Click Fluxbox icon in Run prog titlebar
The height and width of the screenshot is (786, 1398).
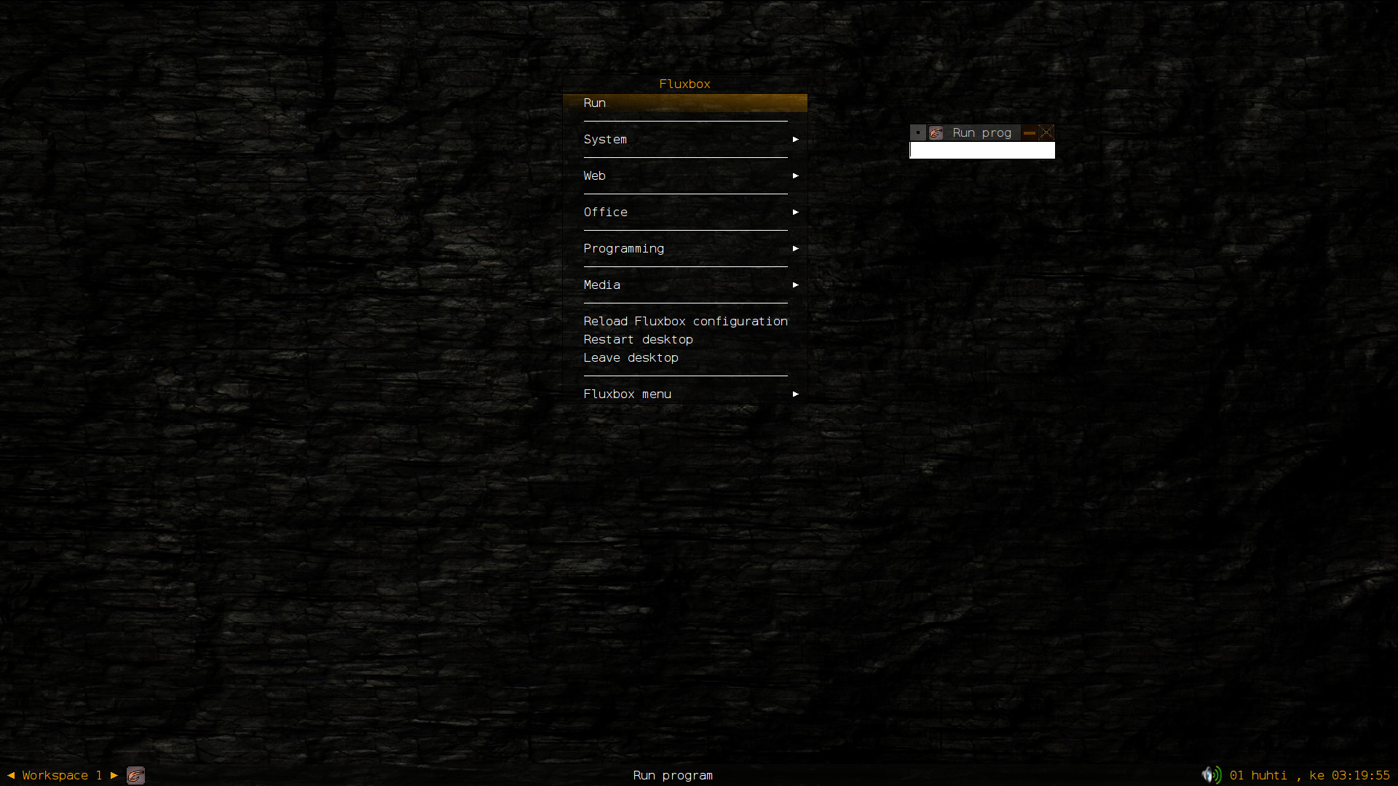(x=936, y=132)
